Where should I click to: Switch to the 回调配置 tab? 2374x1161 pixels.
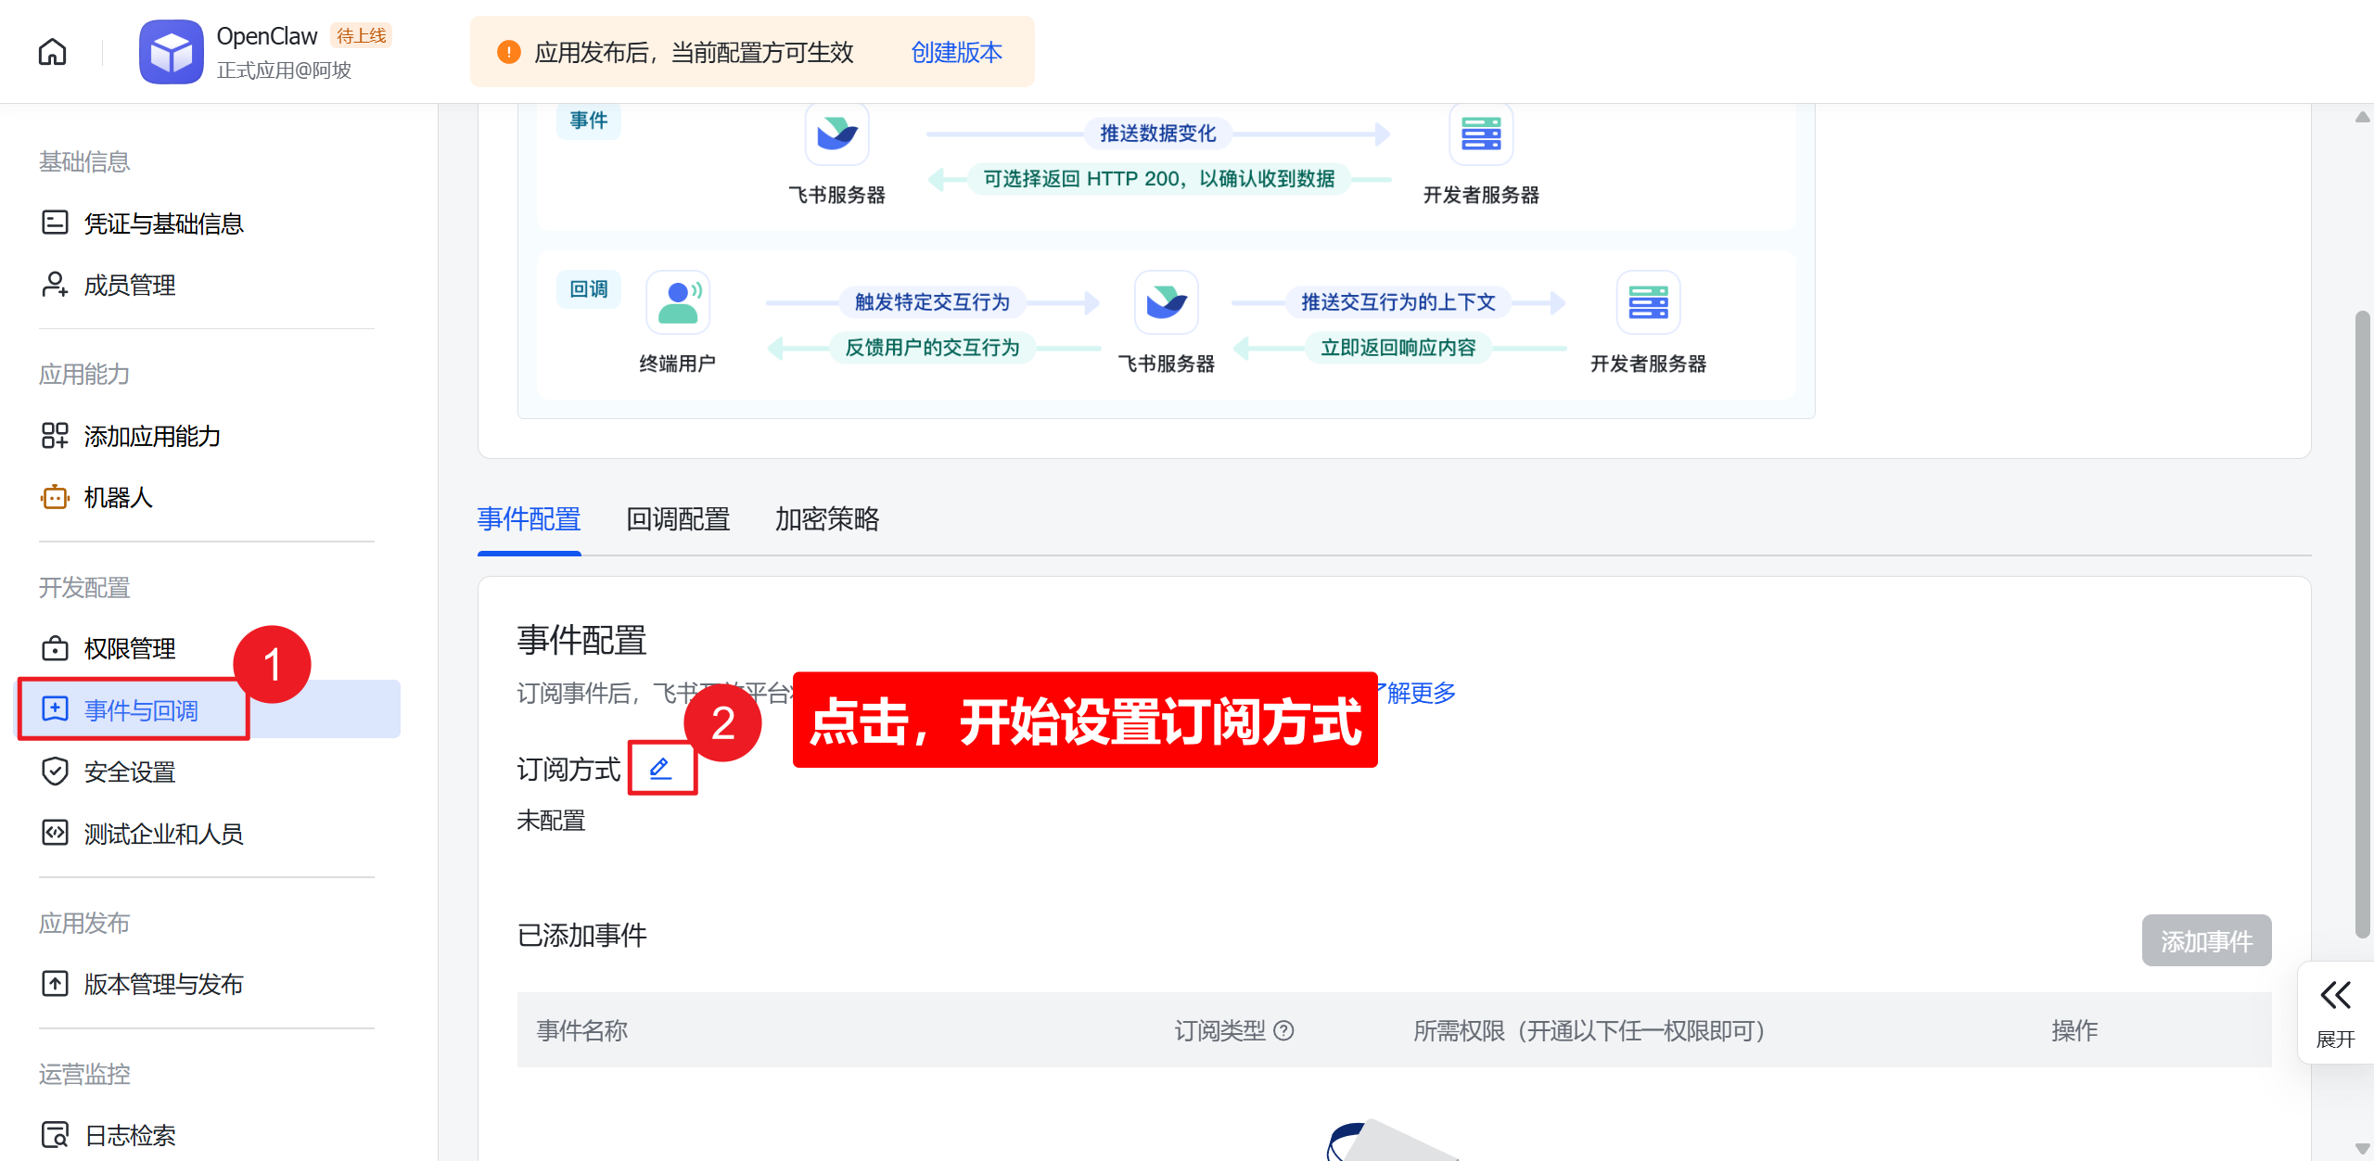(677, 519)
